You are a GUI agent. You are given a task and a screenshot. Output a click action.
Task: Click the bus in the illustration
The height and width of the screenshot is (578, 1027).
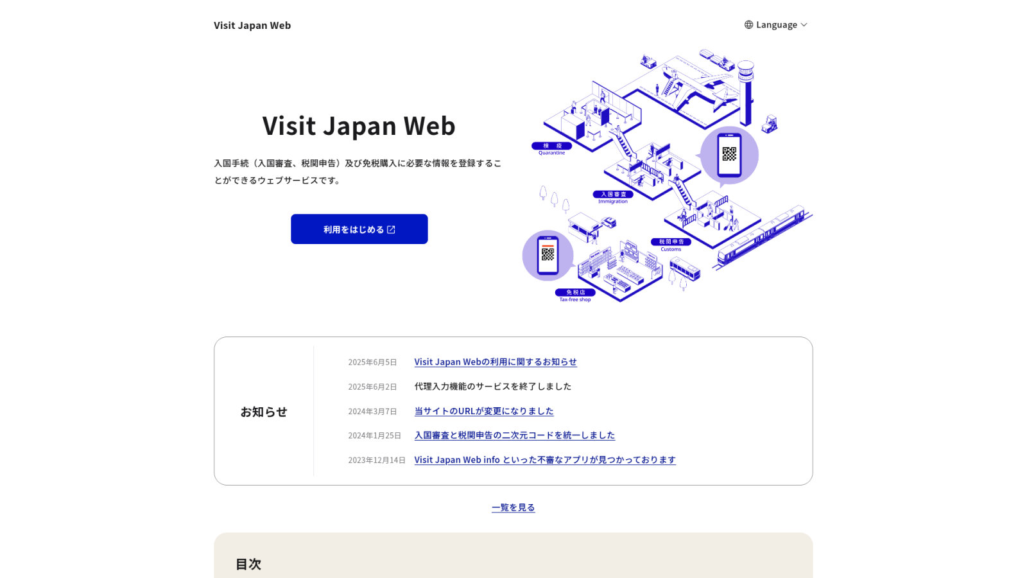click(x=685, y=268)
